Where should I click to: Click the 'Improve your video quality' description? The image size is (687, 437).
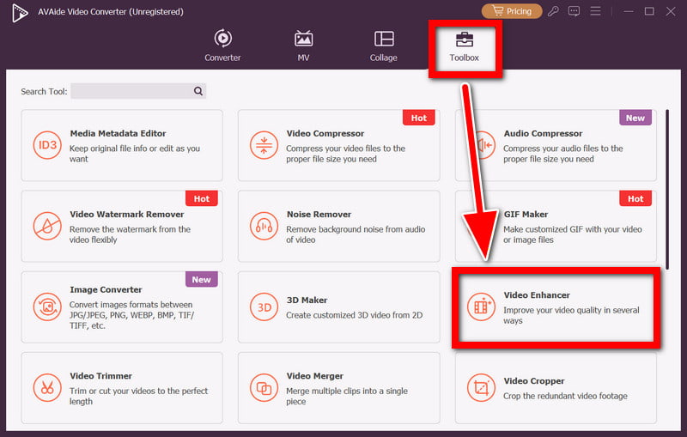tap(571, 315)
